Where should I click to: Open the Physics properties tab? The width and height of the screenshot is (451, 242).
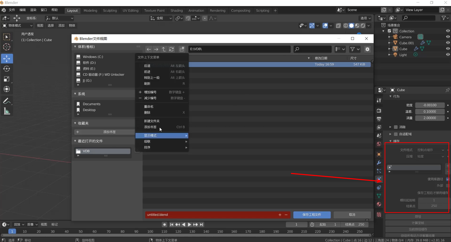point(379,179)
